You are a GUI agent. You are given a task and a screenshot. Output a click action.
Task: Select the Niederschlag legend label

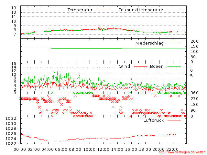149,43
